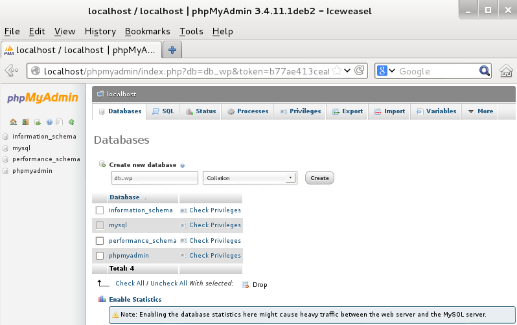Open the Processes tab

click(247, 111)
